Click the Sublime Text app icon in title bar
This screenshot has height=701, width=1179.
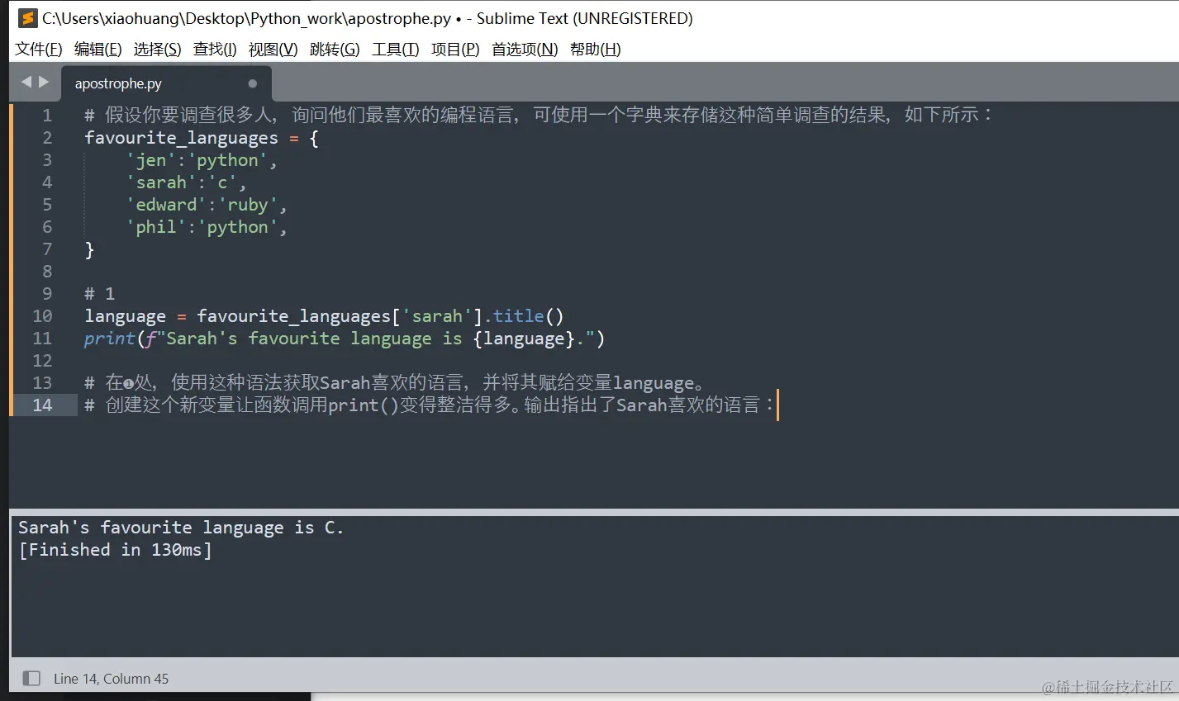tap(28, 18)
